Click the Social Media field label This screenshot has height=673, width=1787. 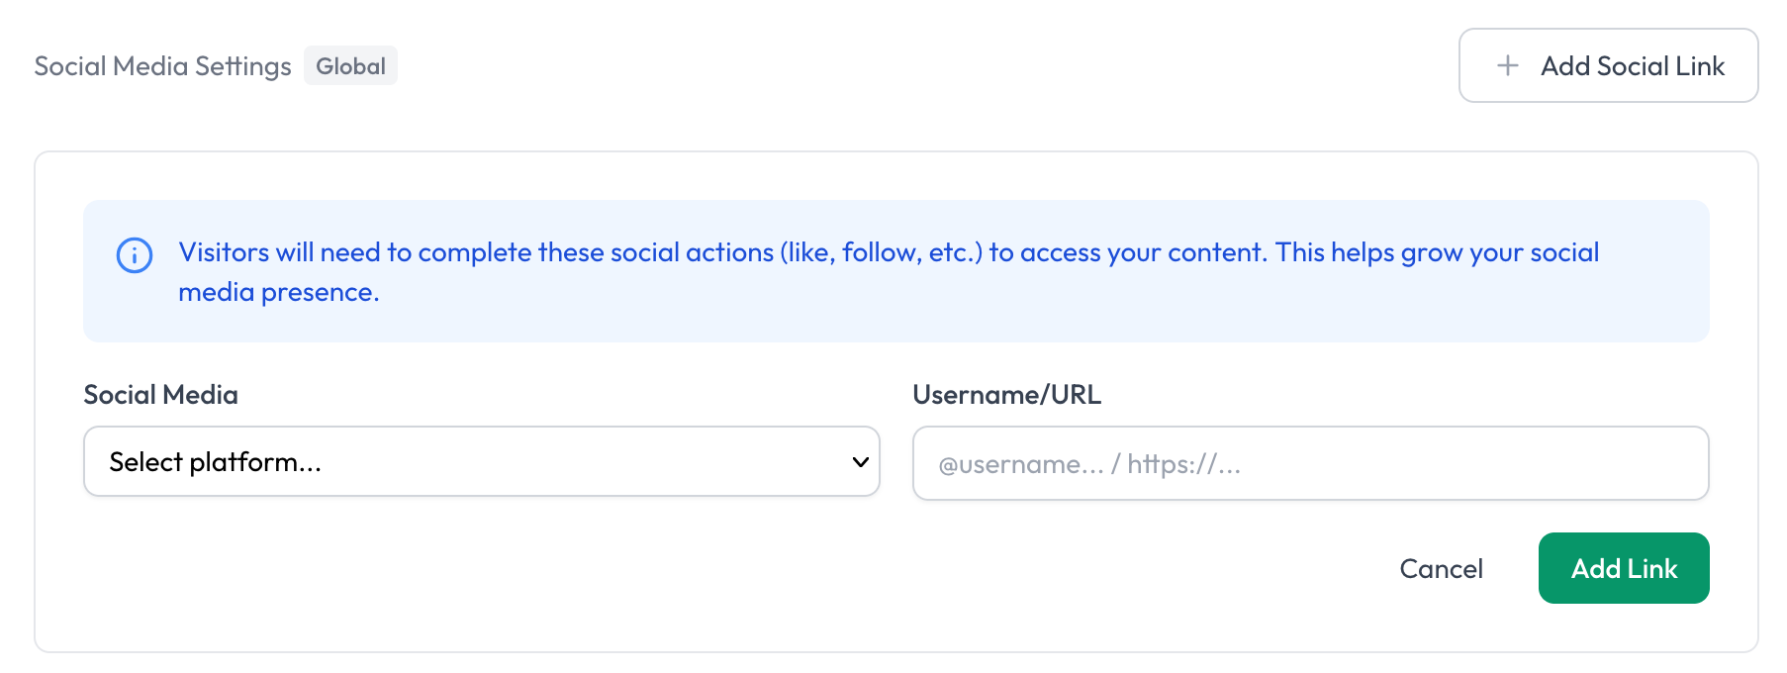click(160, 395)
